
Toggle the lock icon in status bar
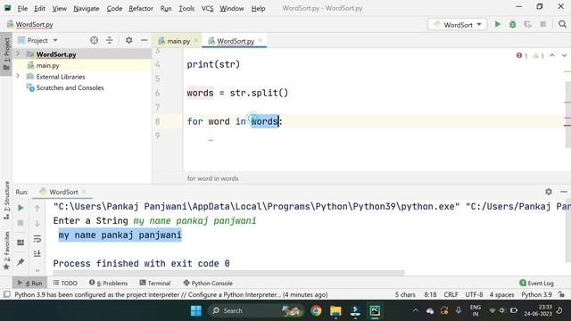point(562,294)
